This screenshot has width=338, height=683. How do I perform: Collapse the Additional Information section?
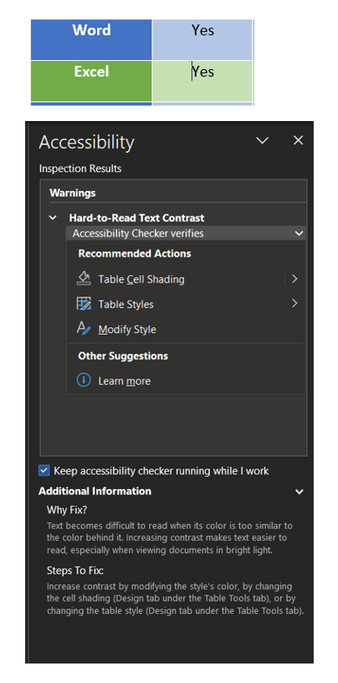pos(299,492)
